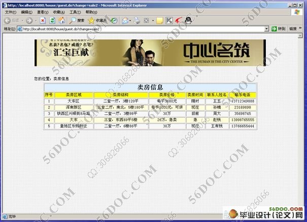Open the 文件(F) menu
Viewport: 307px width, 222px height.
point(10,12)
